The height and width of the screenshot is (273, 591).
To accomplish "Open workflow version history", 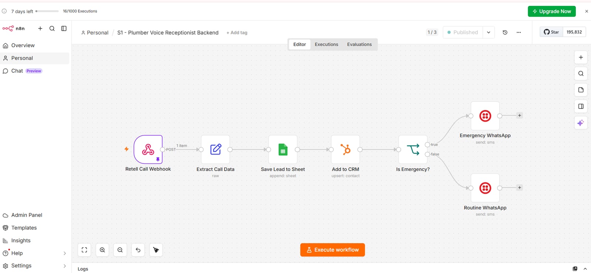I will coord(505,32).
